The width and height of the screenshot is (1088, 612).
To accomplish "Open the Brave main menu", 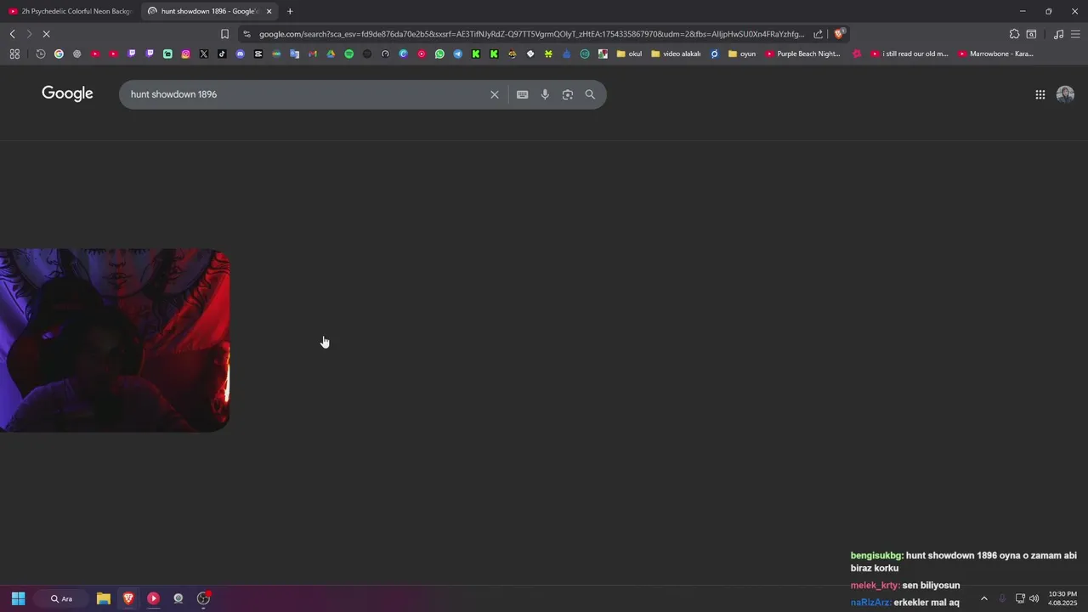I will [x=1075, y=34].
